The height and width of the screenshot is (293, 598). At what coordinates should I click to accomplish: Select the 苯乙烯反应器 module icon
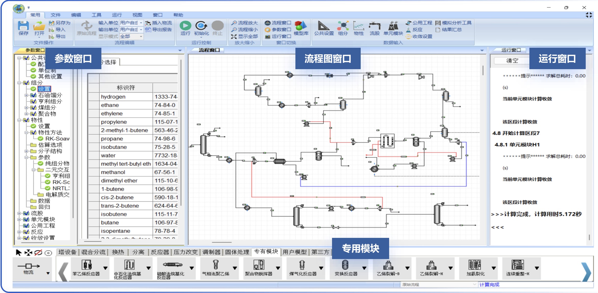pyautogui.click(x=86, y=265)
